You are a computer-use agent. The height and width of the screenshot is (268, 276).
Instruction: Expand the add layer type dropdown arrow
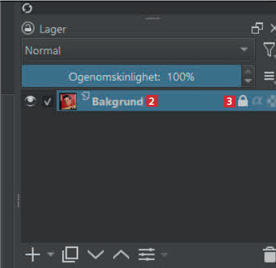pyautogui.click(x=51, y=254)
